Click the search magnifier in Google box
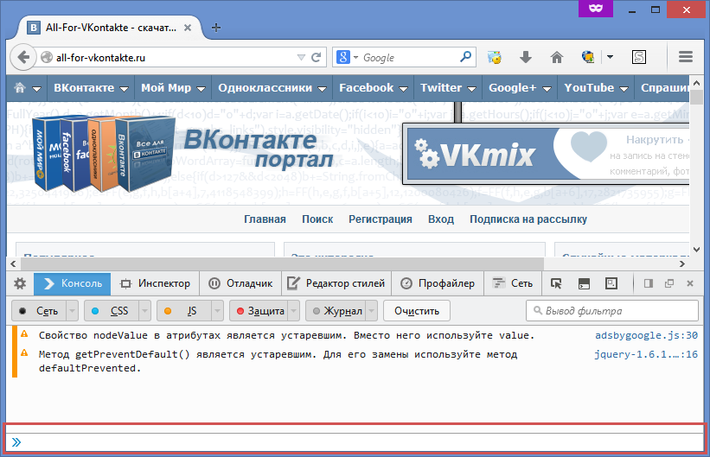710x457 pixels. [x=465, y=57]
